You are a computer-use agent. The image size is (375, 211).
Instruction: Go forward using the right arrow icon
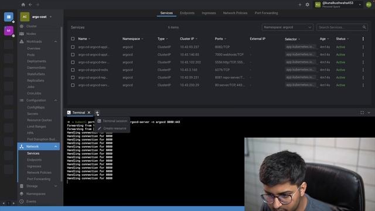tap(37, 5)
